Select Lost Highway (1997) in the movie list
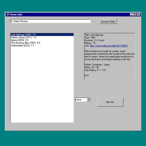Image resolution: width=146 pixels, height=146 pixels. click(42, 35)
